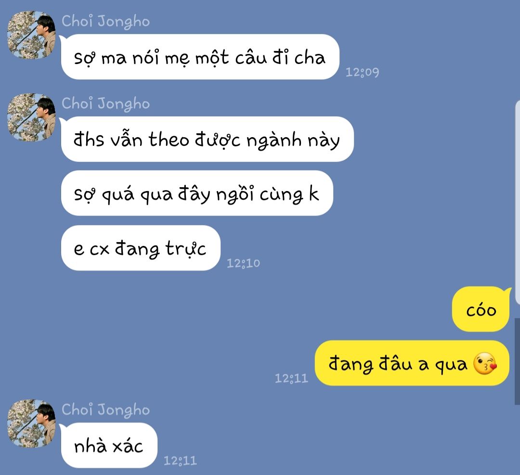Click the Choi Jongho name above 'nhà xác'
The height and width of the screenshot is (475, 520).
pyautogui.click(x=106, y=410)
